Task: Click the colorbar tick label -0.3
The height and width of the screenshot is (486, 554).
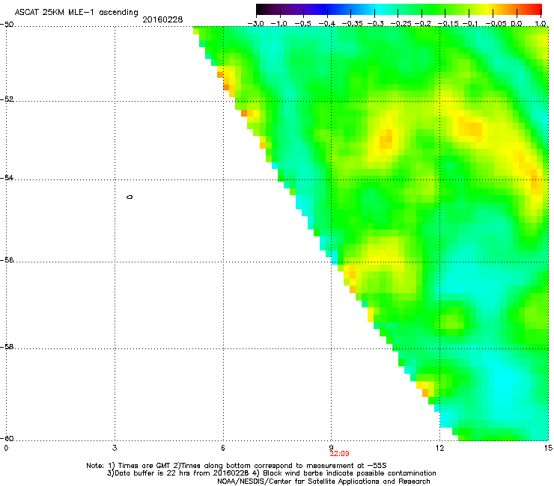Action: pyautogui.click(x=375, y=24)
